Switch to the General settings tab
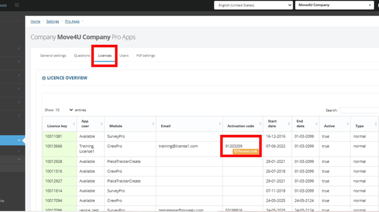Screen dimensions: 379x212 tap(53, 56)
